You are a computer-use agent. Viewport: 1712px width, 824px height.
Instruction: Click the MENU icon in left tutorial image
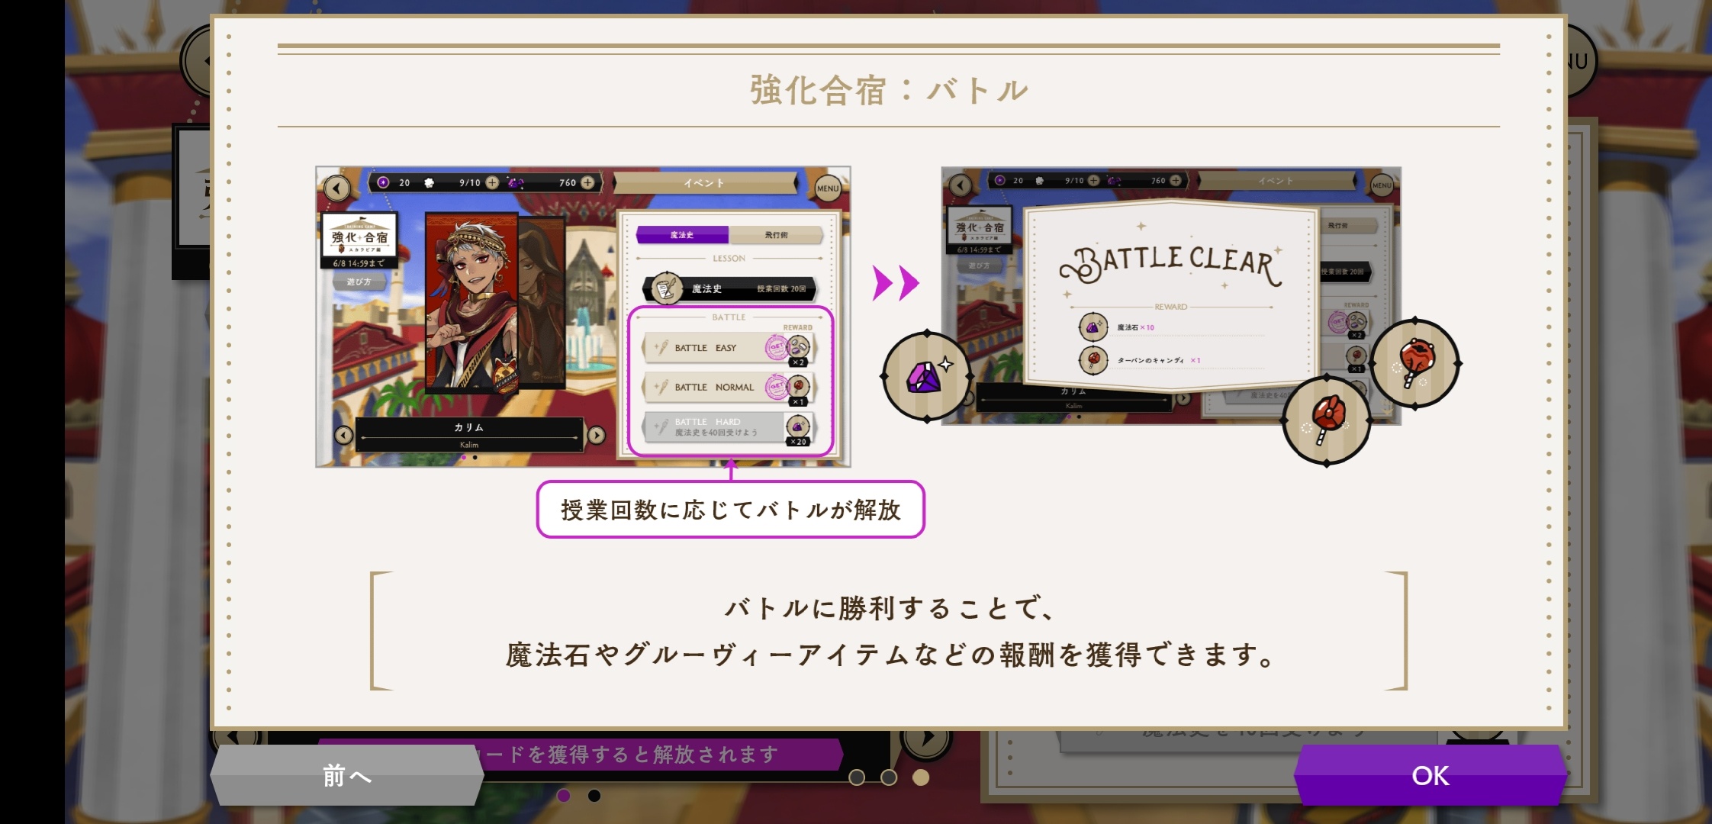tap(828, 188)
